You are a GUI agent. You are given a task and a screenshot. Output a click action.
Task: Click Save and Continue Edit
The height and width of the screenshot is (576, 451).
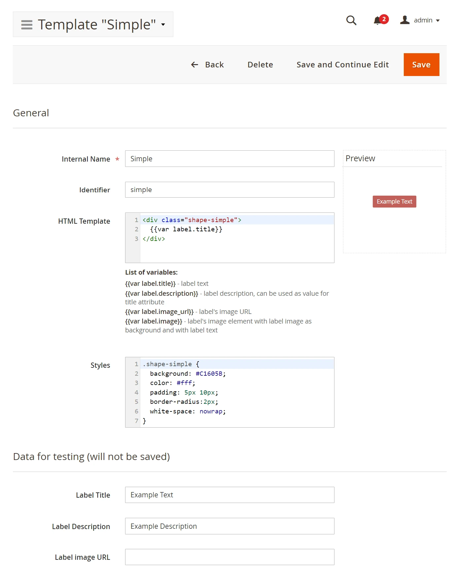[x=342, y=65]
